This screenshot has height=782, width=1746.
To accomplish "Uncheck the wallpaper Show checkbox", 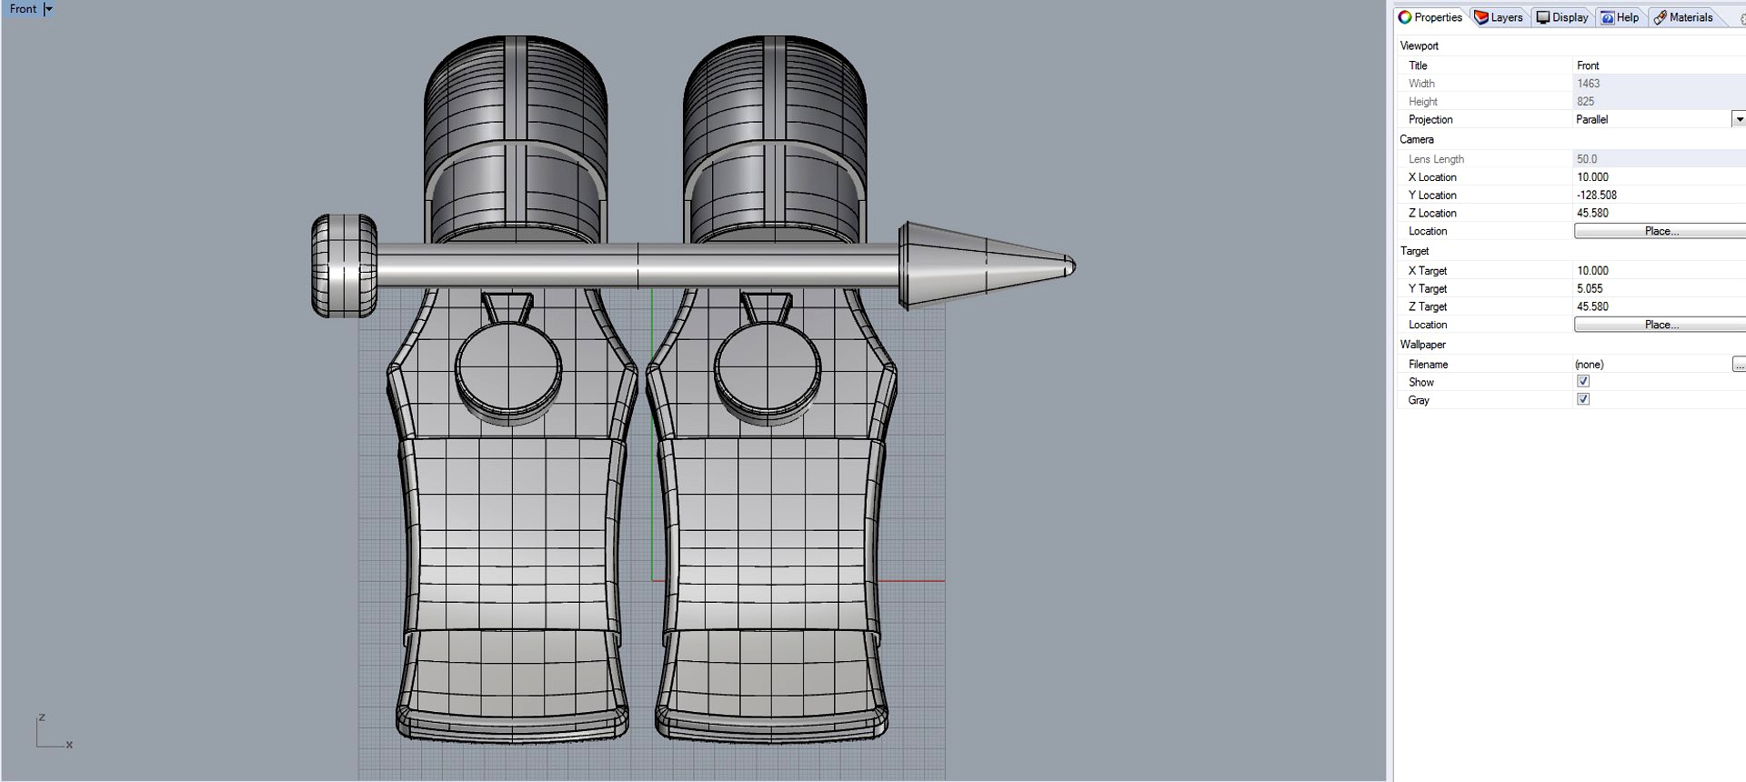I will pyautogui.click(x=1583, y=382).
